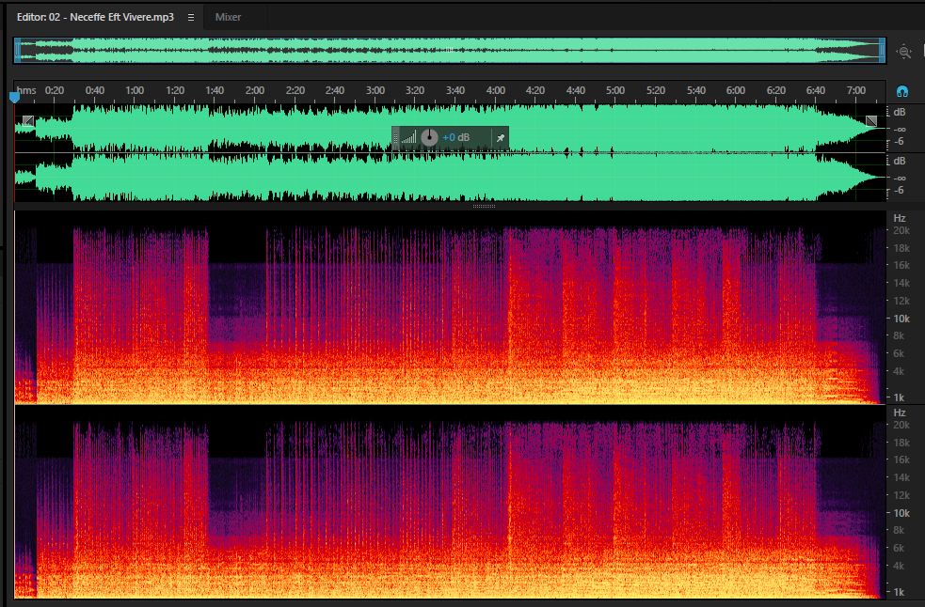
Task: Click the 3:40 mark on the timeline ruler
Action: (455, 90)
